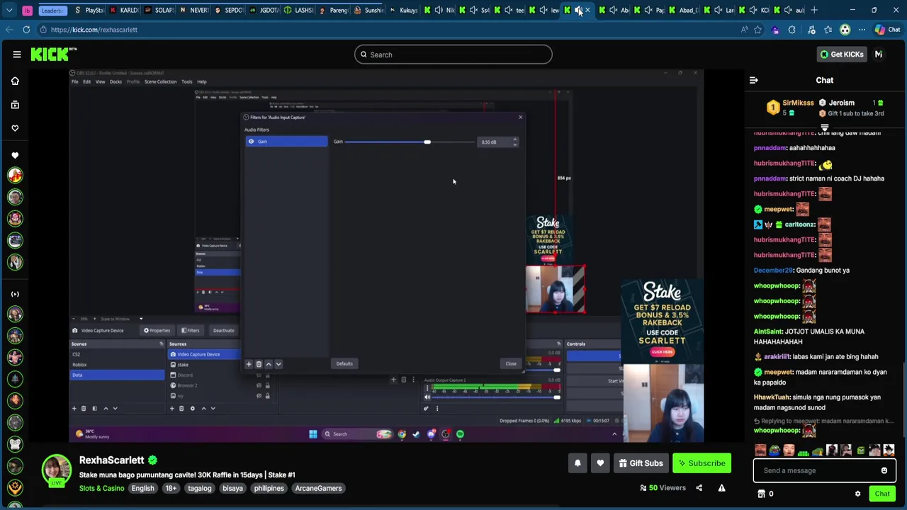
Task: Open the emoji picker in message box
Action: (884, 470)
